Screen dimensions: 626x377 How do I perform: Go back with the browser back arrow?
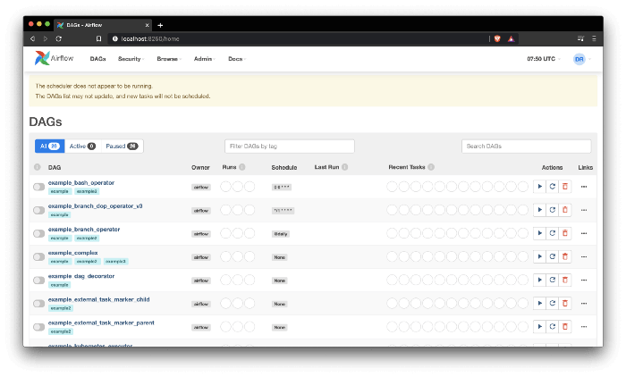(33, 38)
